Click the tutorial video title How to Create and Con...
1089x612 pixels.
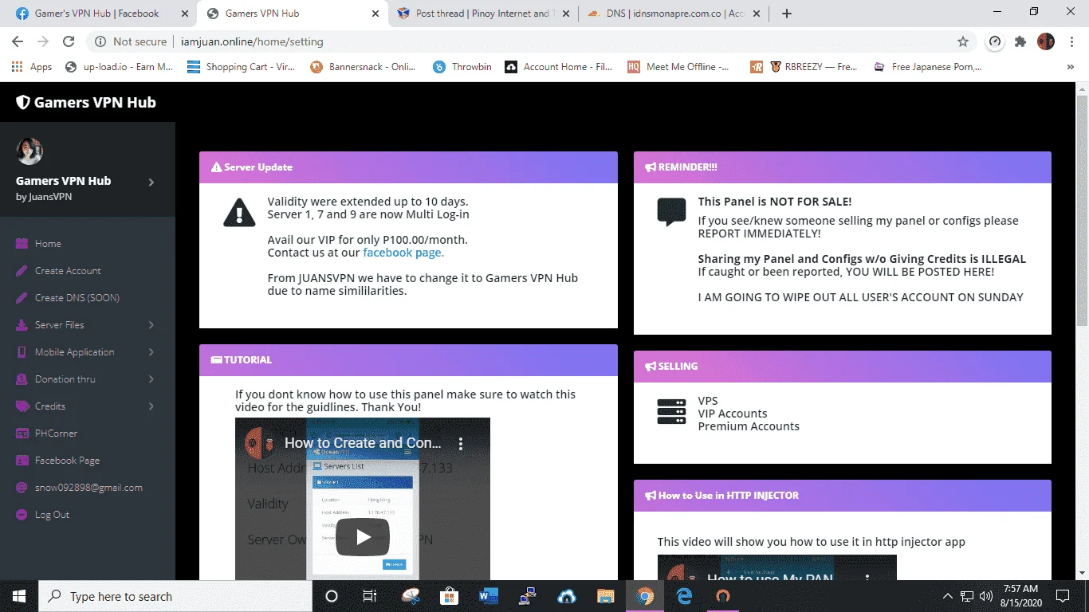(363, 443)
